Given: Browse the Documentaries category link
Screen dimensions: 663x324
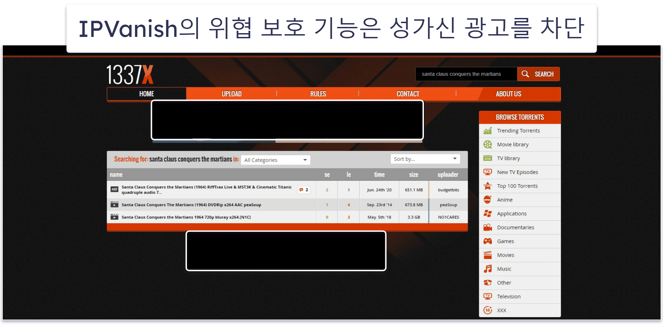Looking at the screenshot, I should pyautogui.click(x=515, y=227).
